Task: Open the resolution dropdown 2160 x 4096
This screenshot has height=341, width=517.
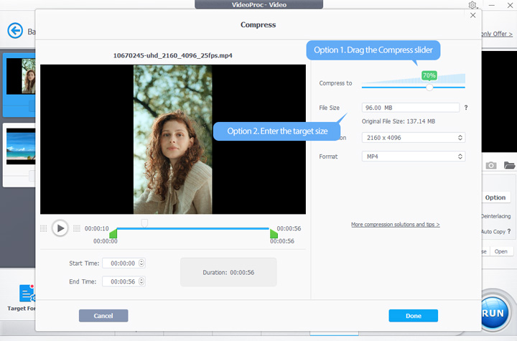Action: (x=414, y=138)
